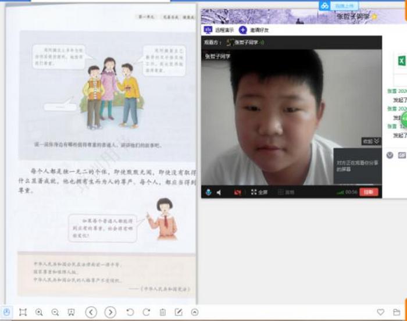407x321 pixels.
Task: Hang up the call with red button
Action: 369,192
